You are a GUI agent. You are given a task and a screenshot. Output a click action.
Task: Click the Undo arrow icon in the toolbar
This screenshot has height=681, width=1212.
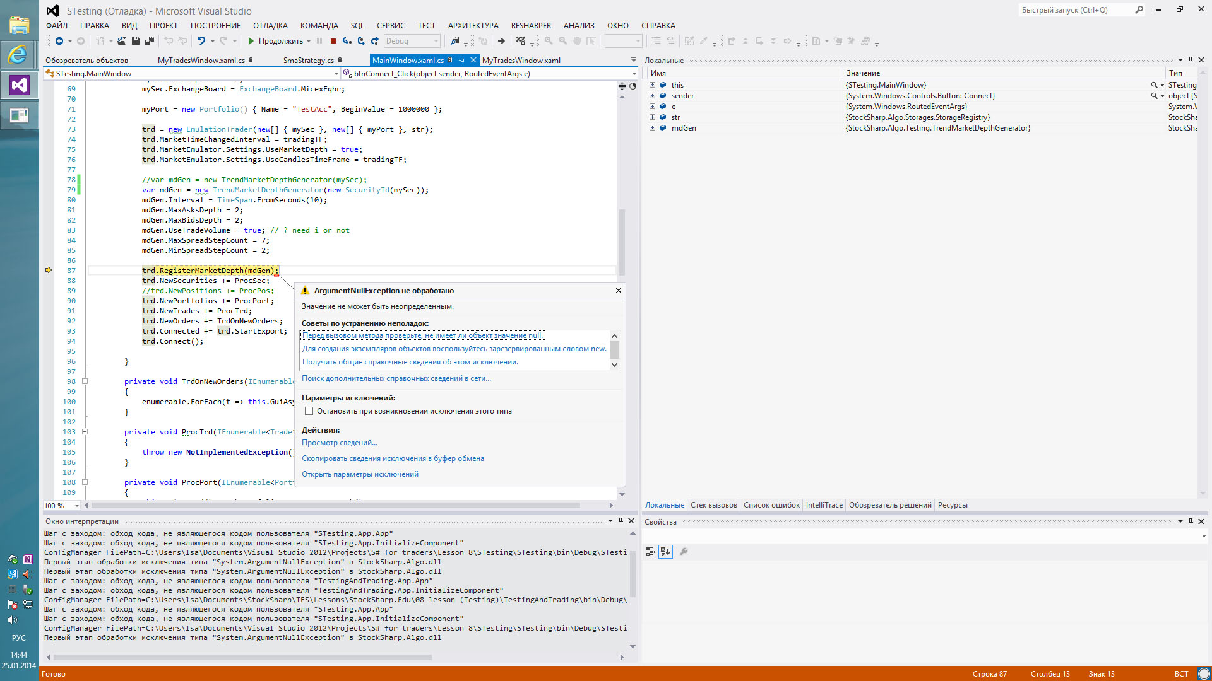tap(201, 41)
